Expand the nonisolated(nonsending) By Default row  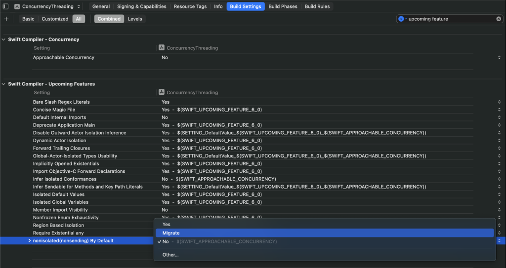pyautogui.click(x=30, y=241)
